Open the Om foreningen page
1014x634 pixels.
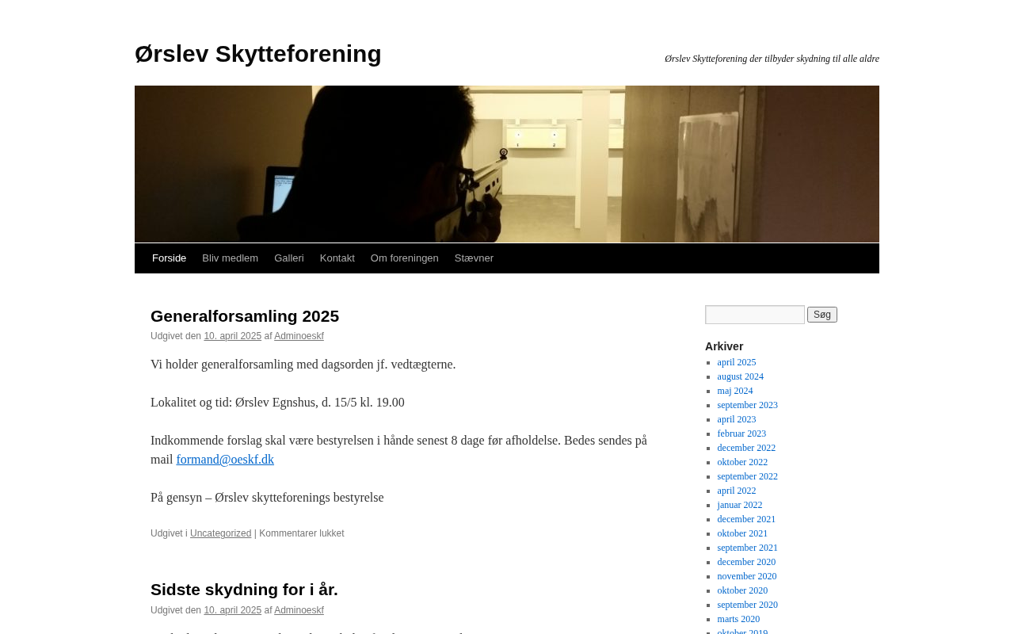tap(405, 258)
